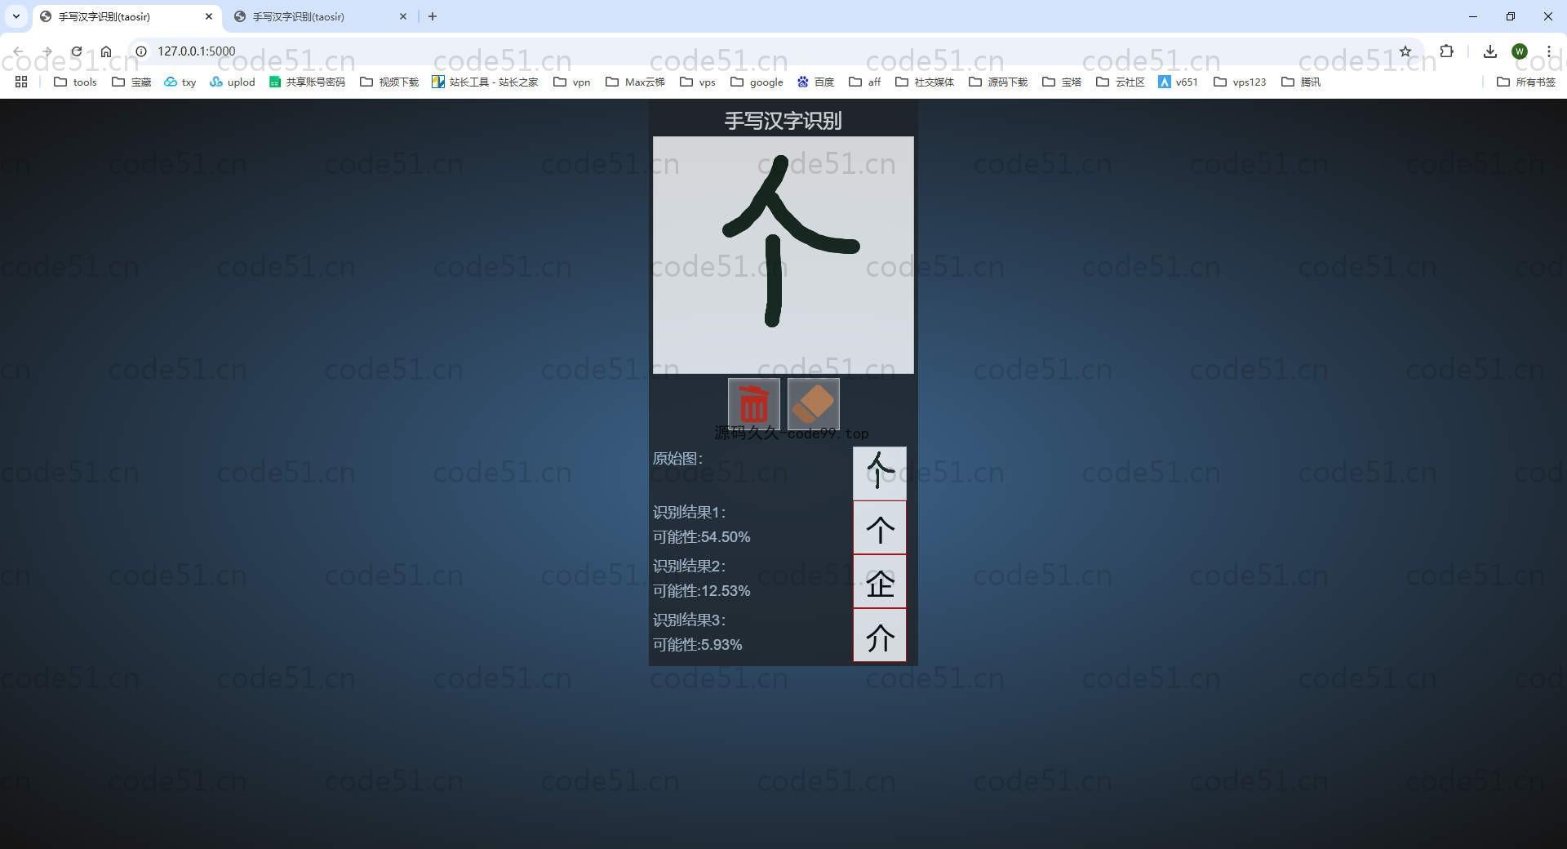The image size is (1567, 849).
Task: Open the aff bookmark folder
Action: (865, 82)
